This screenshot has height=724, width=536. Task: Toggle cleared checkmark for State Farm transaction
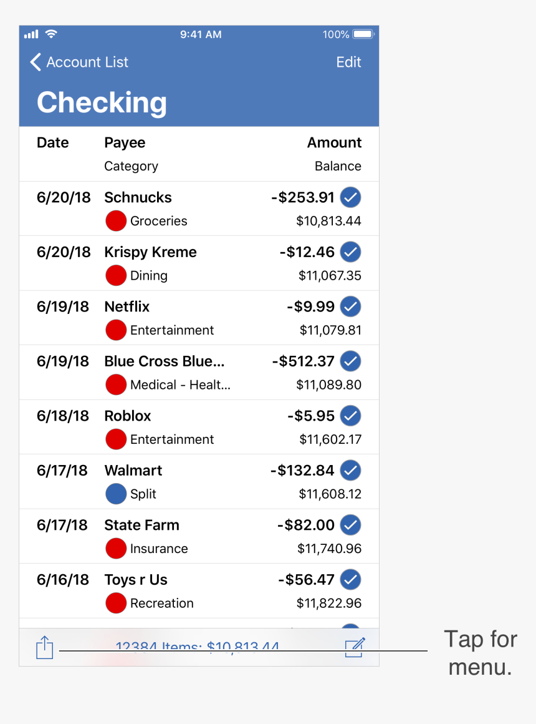point(351,526)
